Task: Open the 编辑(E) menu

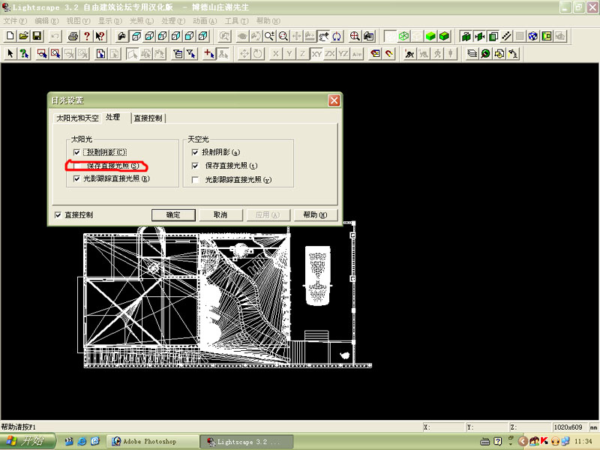Action: (x=46, y=21)
